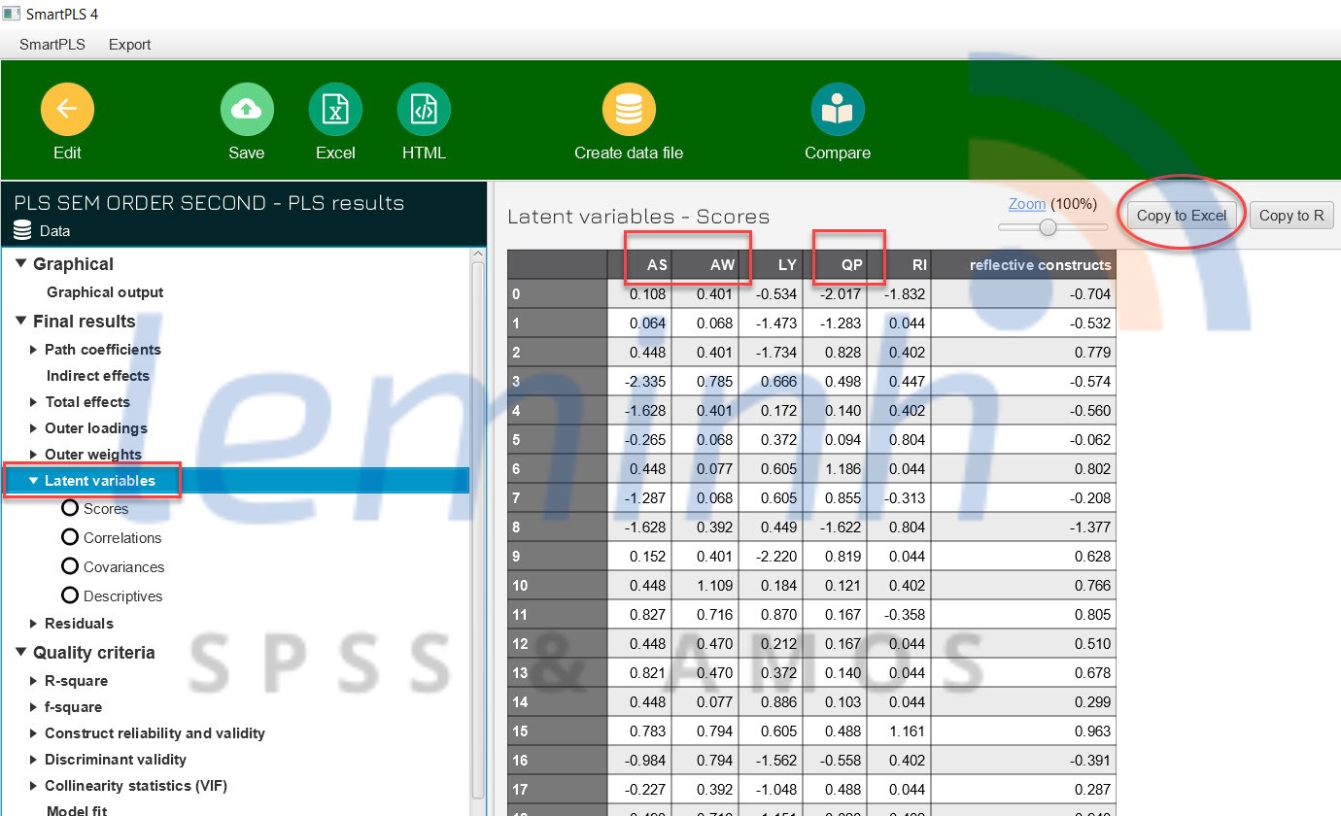Select the Correlations radio option
This screenshot has width=1341, height=816.
[x=70, y=537]
